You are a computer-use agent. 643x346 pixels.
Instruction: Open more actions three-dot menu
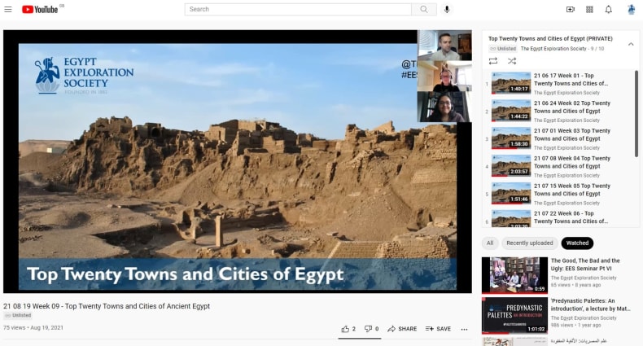tap(464, 329)
